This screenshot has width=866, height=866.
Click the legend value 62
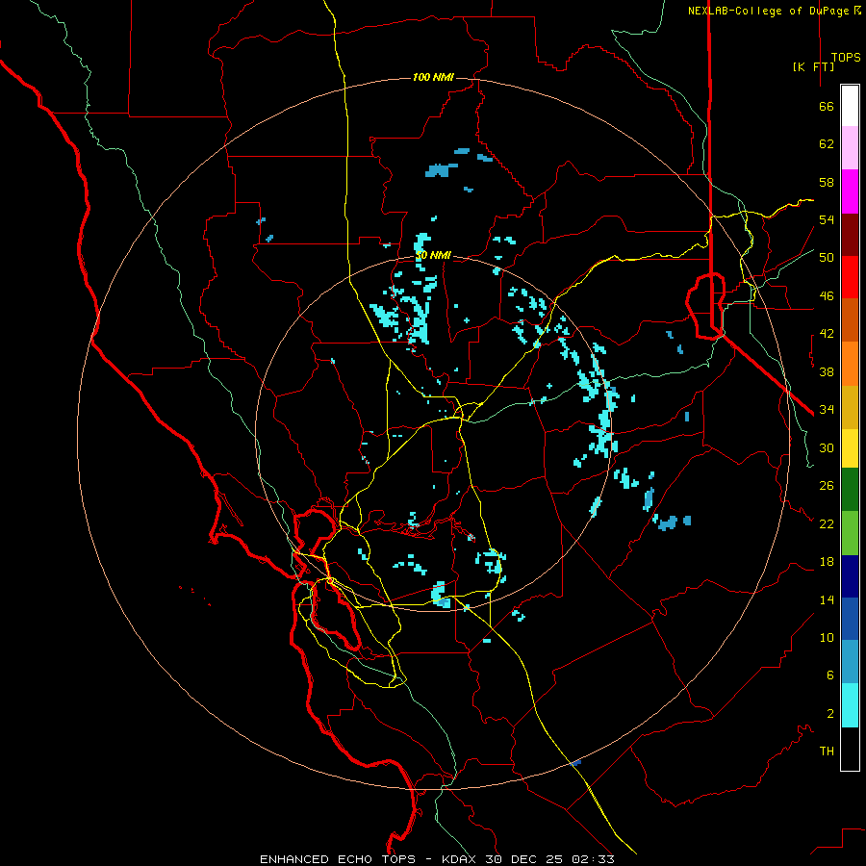click(827, 144)
